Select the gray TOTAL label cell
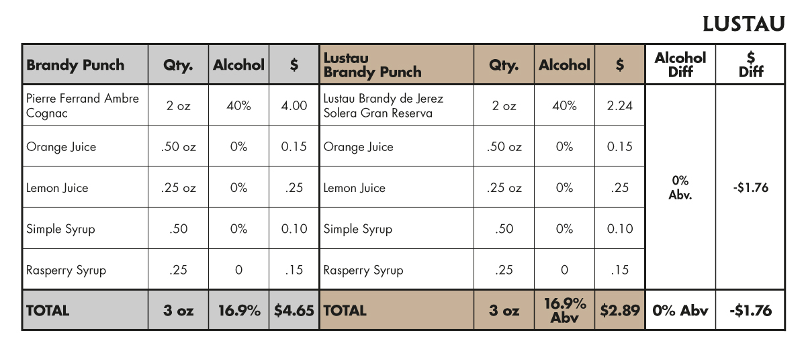Viewport: 806px width, 347px height. [48, 311]
